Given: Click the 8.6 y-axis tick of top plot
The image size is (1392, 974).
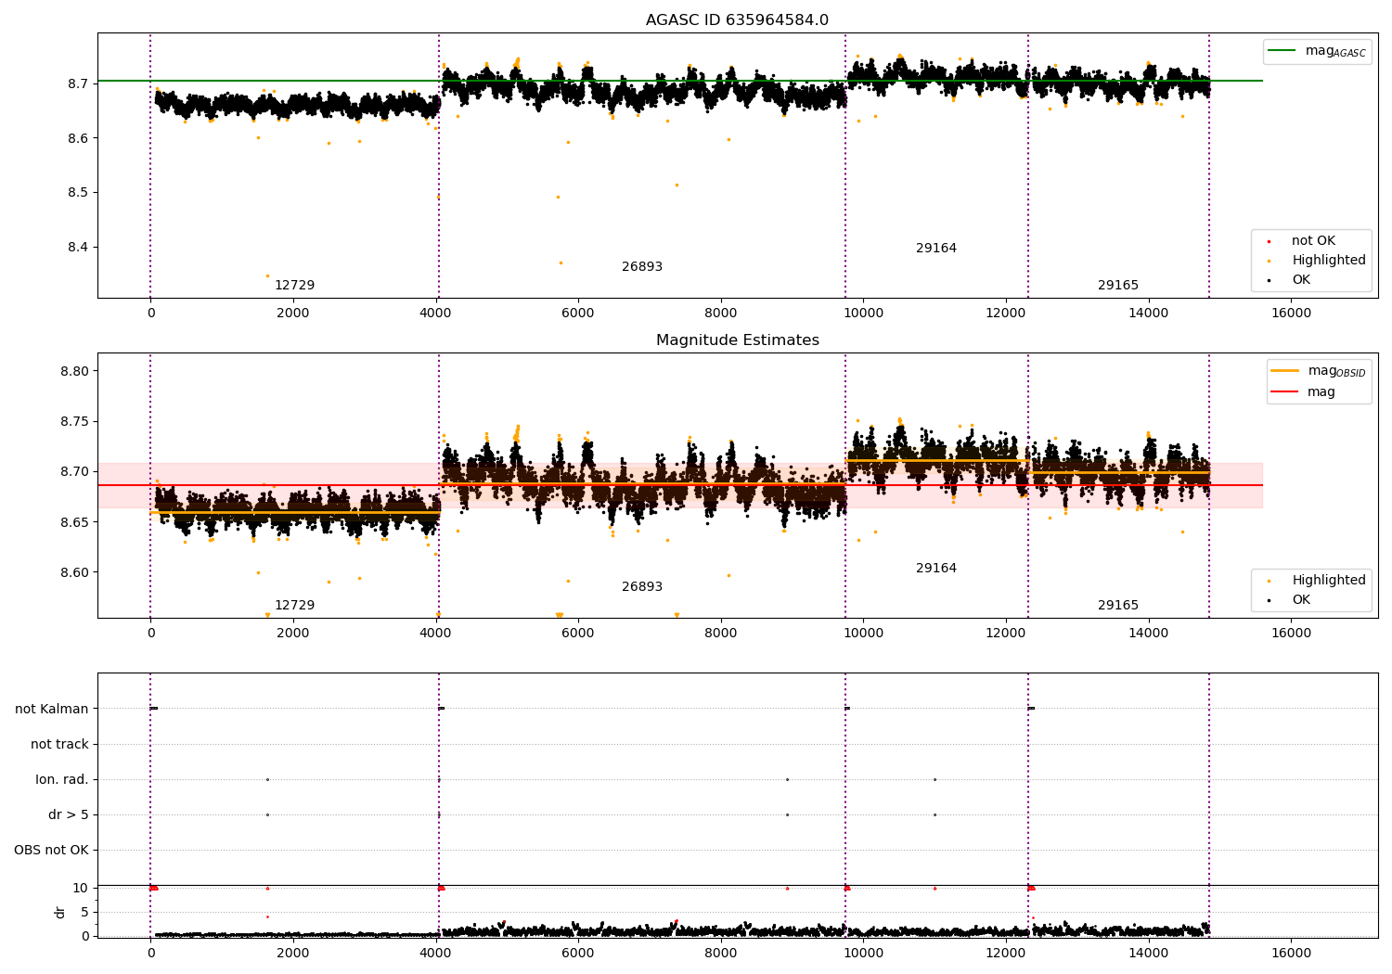Looking at the screenshot, I should click(78, 138).
